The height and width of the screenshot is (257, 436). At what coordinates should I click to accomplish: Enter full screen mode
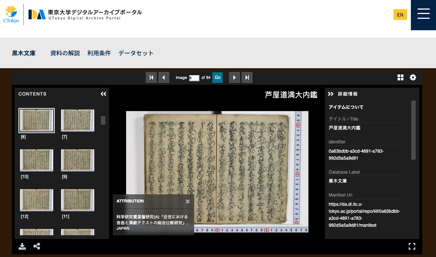click(412, 246)
